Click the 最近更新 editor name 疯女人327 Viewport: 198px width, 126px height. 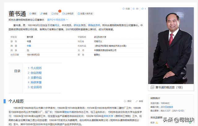coord(166,111)
